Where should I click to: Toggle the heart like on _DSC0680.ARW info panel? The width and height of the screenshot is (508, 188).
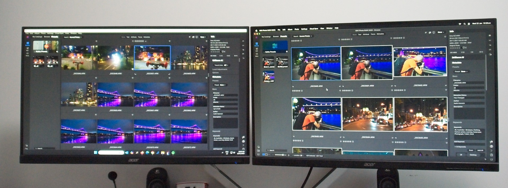pyautogui.click(x=463, y=48)
